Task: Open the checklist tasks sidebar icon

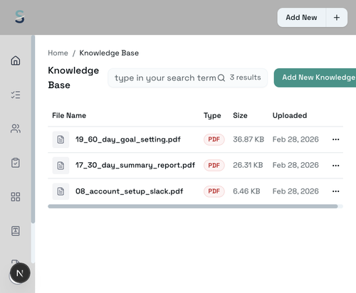Action: point(16,95)
